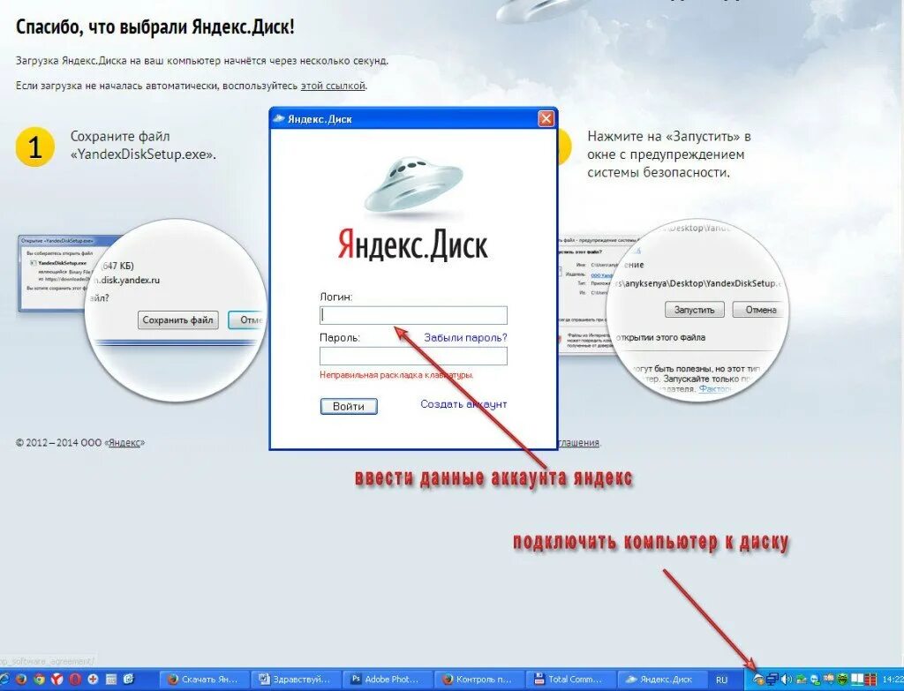Open the partly hidden соглашения link in the footer
The width and height of the screenshot is (904, 691).
(x=579, y=443)
